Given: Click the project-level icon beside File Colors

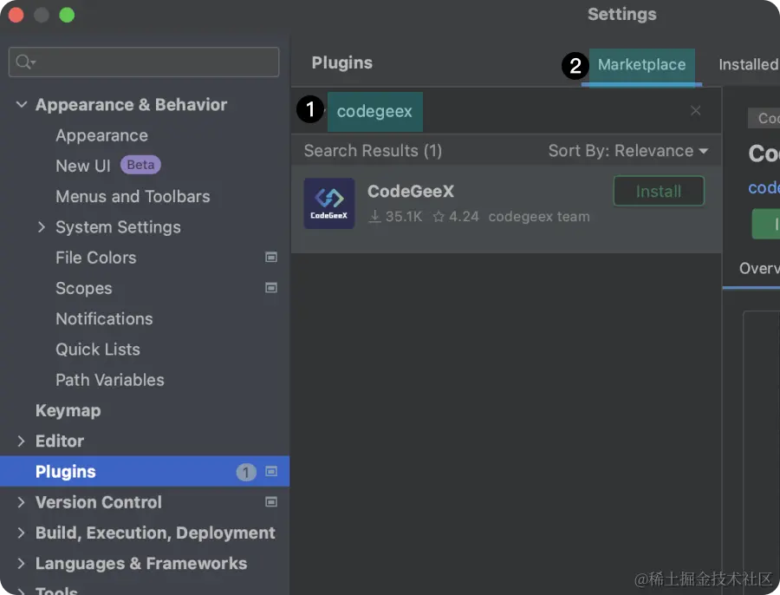Looking at the screenshot, I should click(x=271, y=258).
